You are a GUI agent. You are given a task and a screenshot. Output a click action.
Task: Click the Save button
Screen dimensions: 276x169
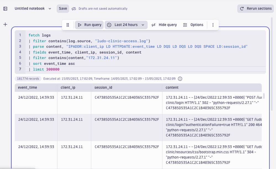(x=63, y=9)
